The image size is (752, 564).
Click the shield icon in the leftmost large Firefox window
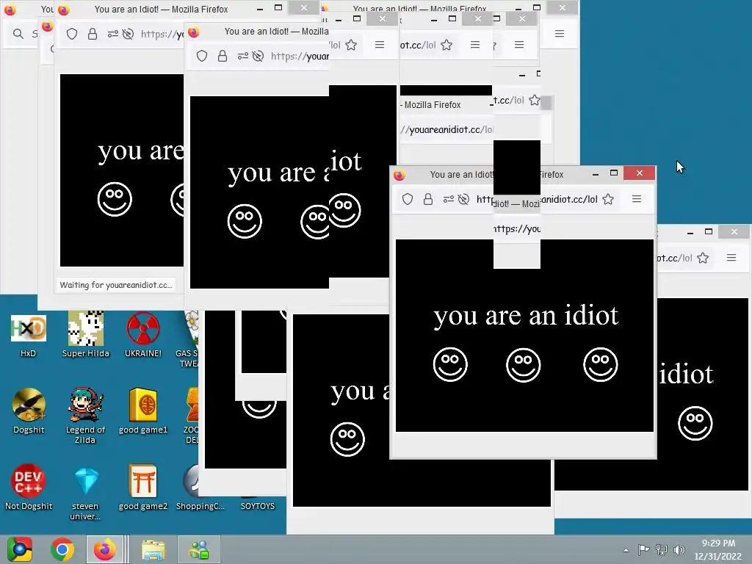coord(71,34)
